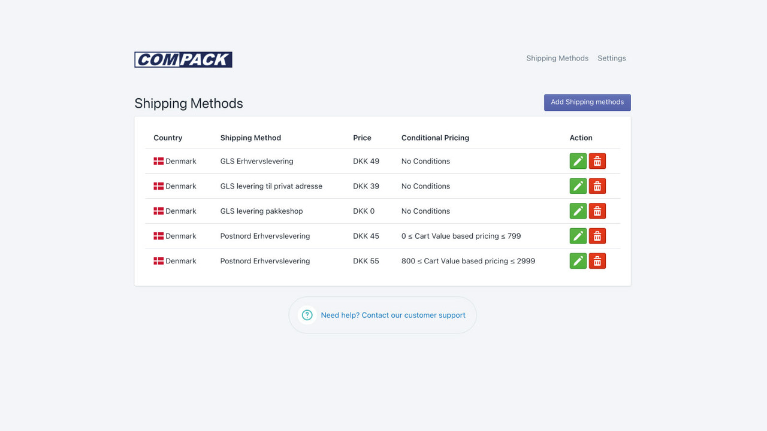Edit the GLS Erhvervslevering shipping method
This screenshot has width=767, height=431.
coord(578,161)
